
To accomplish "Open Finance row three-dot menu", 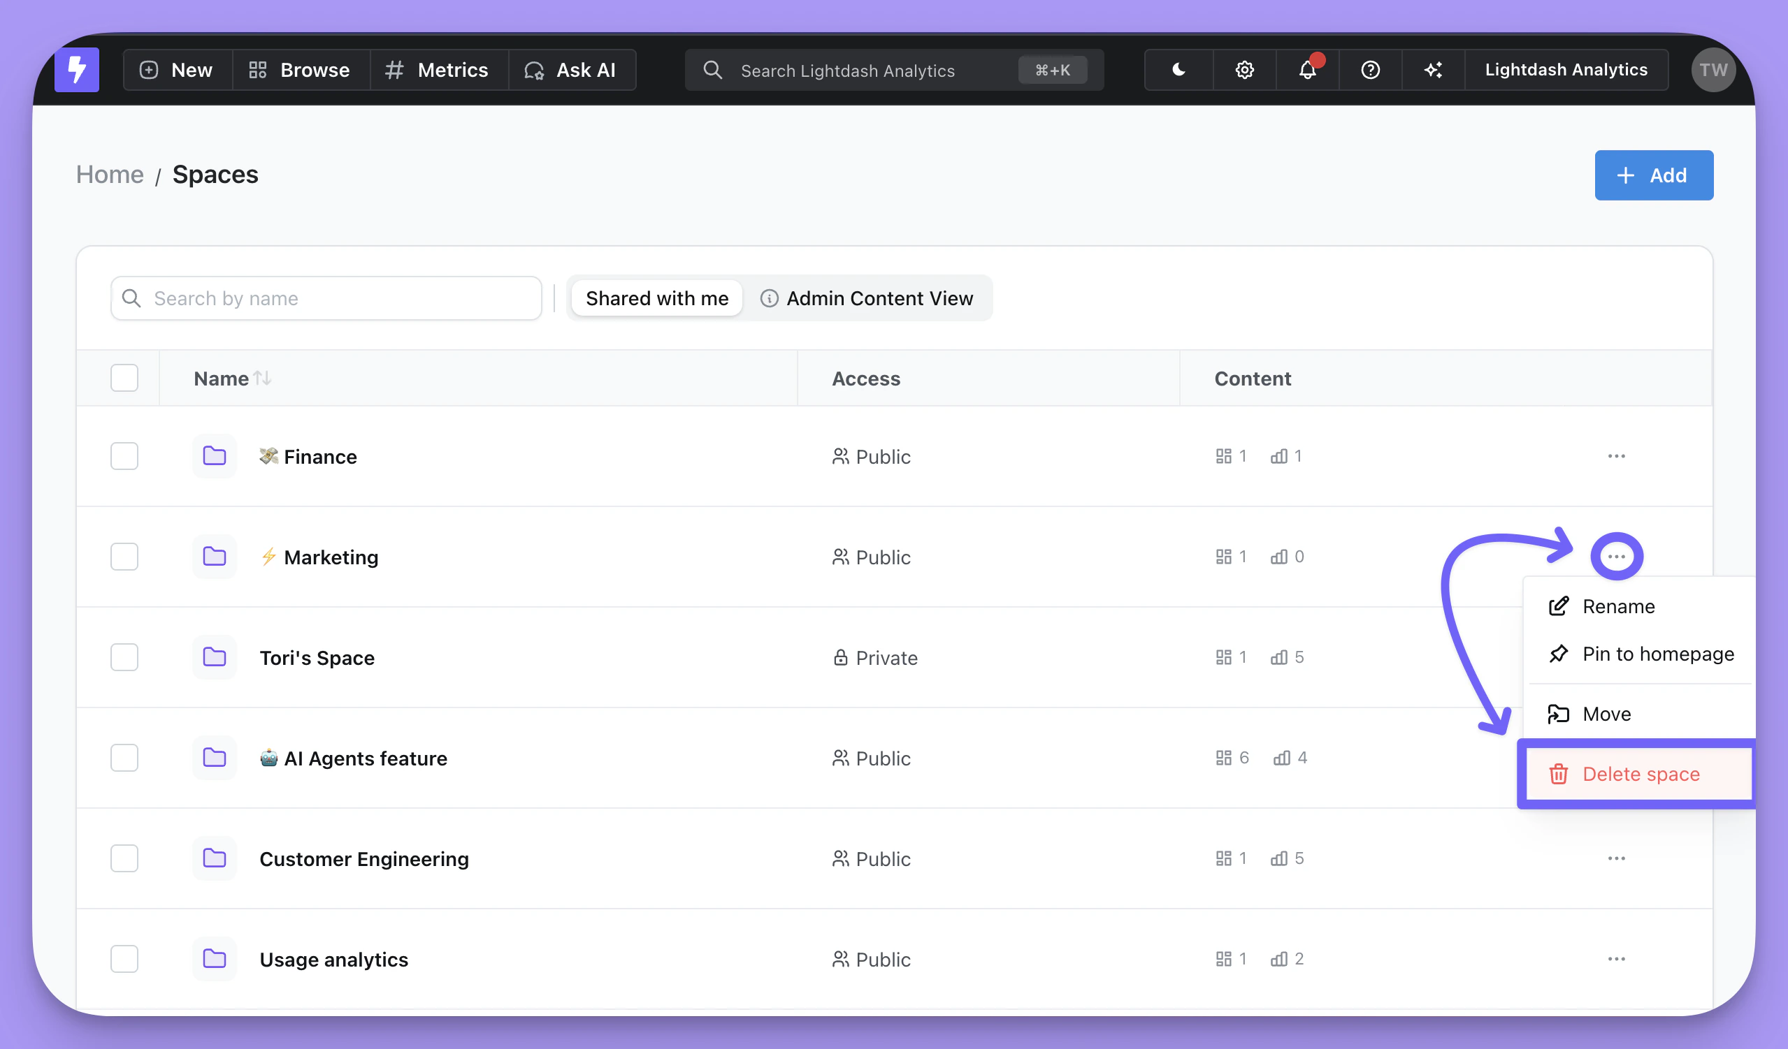I will coord(1616,456).
